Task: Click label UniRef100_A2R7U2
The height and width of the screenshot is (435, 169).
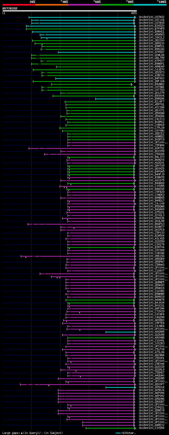Action: click(x=152, y=148)
